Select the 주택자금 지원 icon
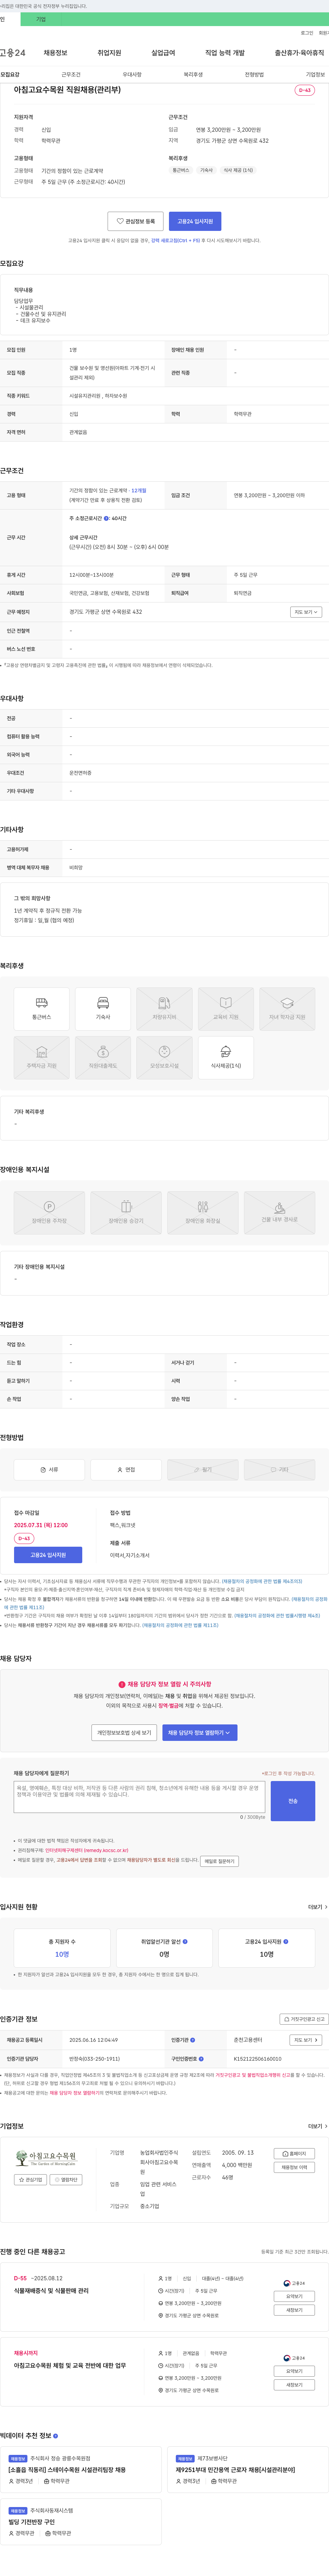This screenshot has width=329, height=2576. click(42, 1058)
